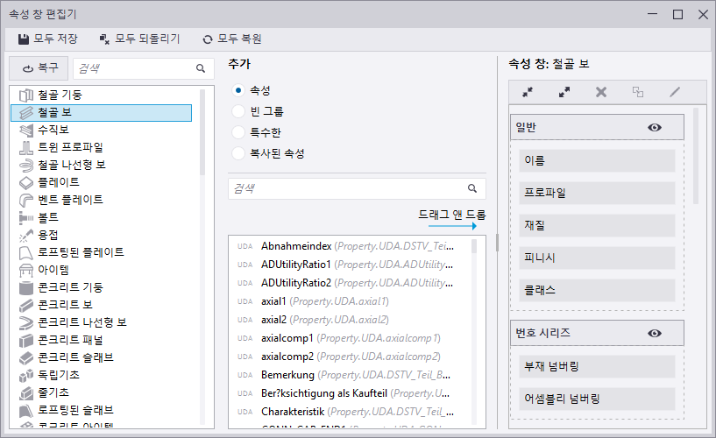Select the 독립기초 icon in the list

[x=26, y=375]
